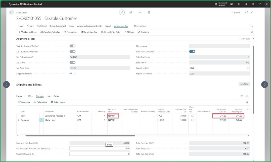271x162 pixels.
Task: Go to the next record arrow
Action: (x=264, y=85)
